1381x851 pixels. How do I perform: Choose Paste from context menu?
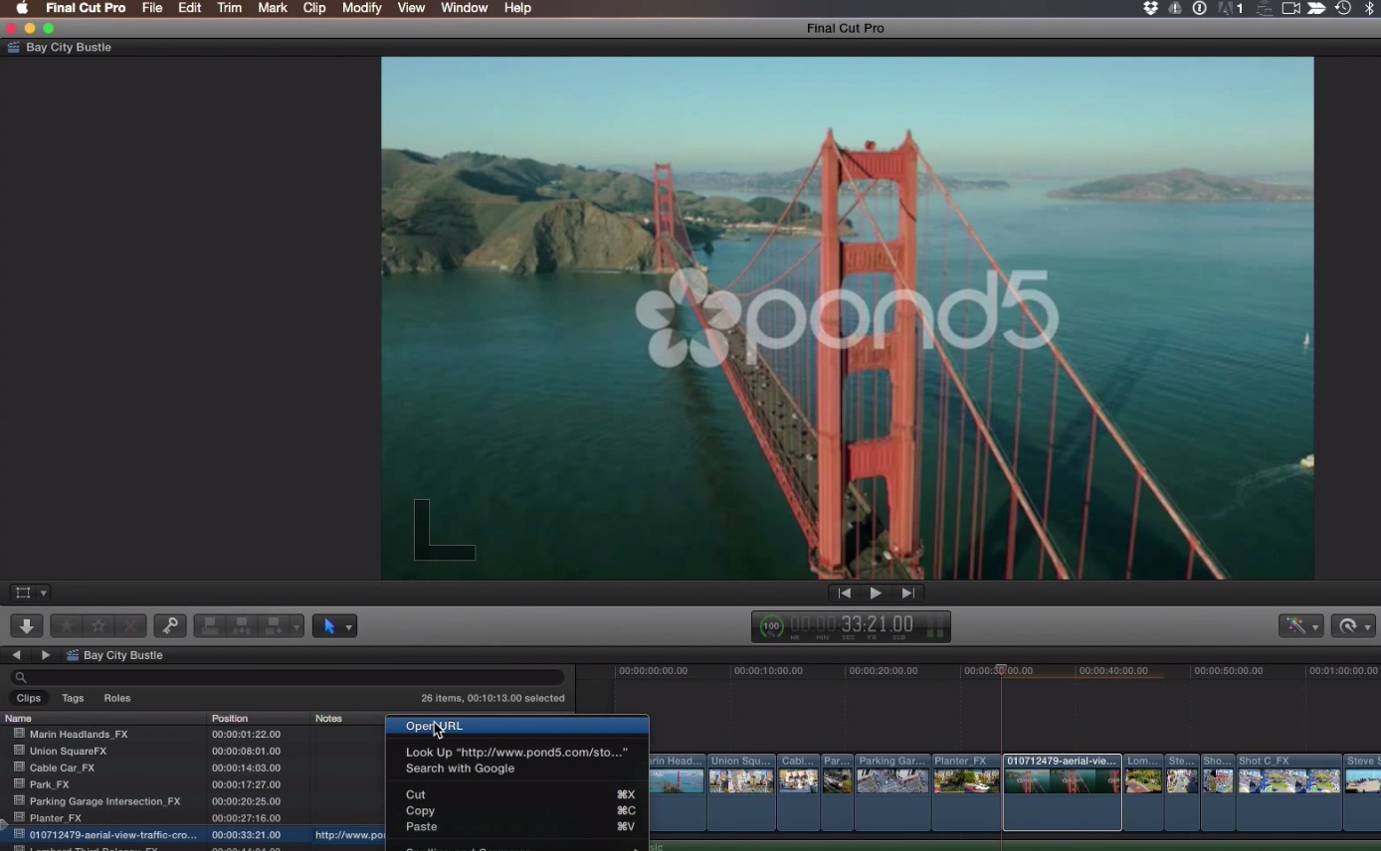[x=517, y=827]
